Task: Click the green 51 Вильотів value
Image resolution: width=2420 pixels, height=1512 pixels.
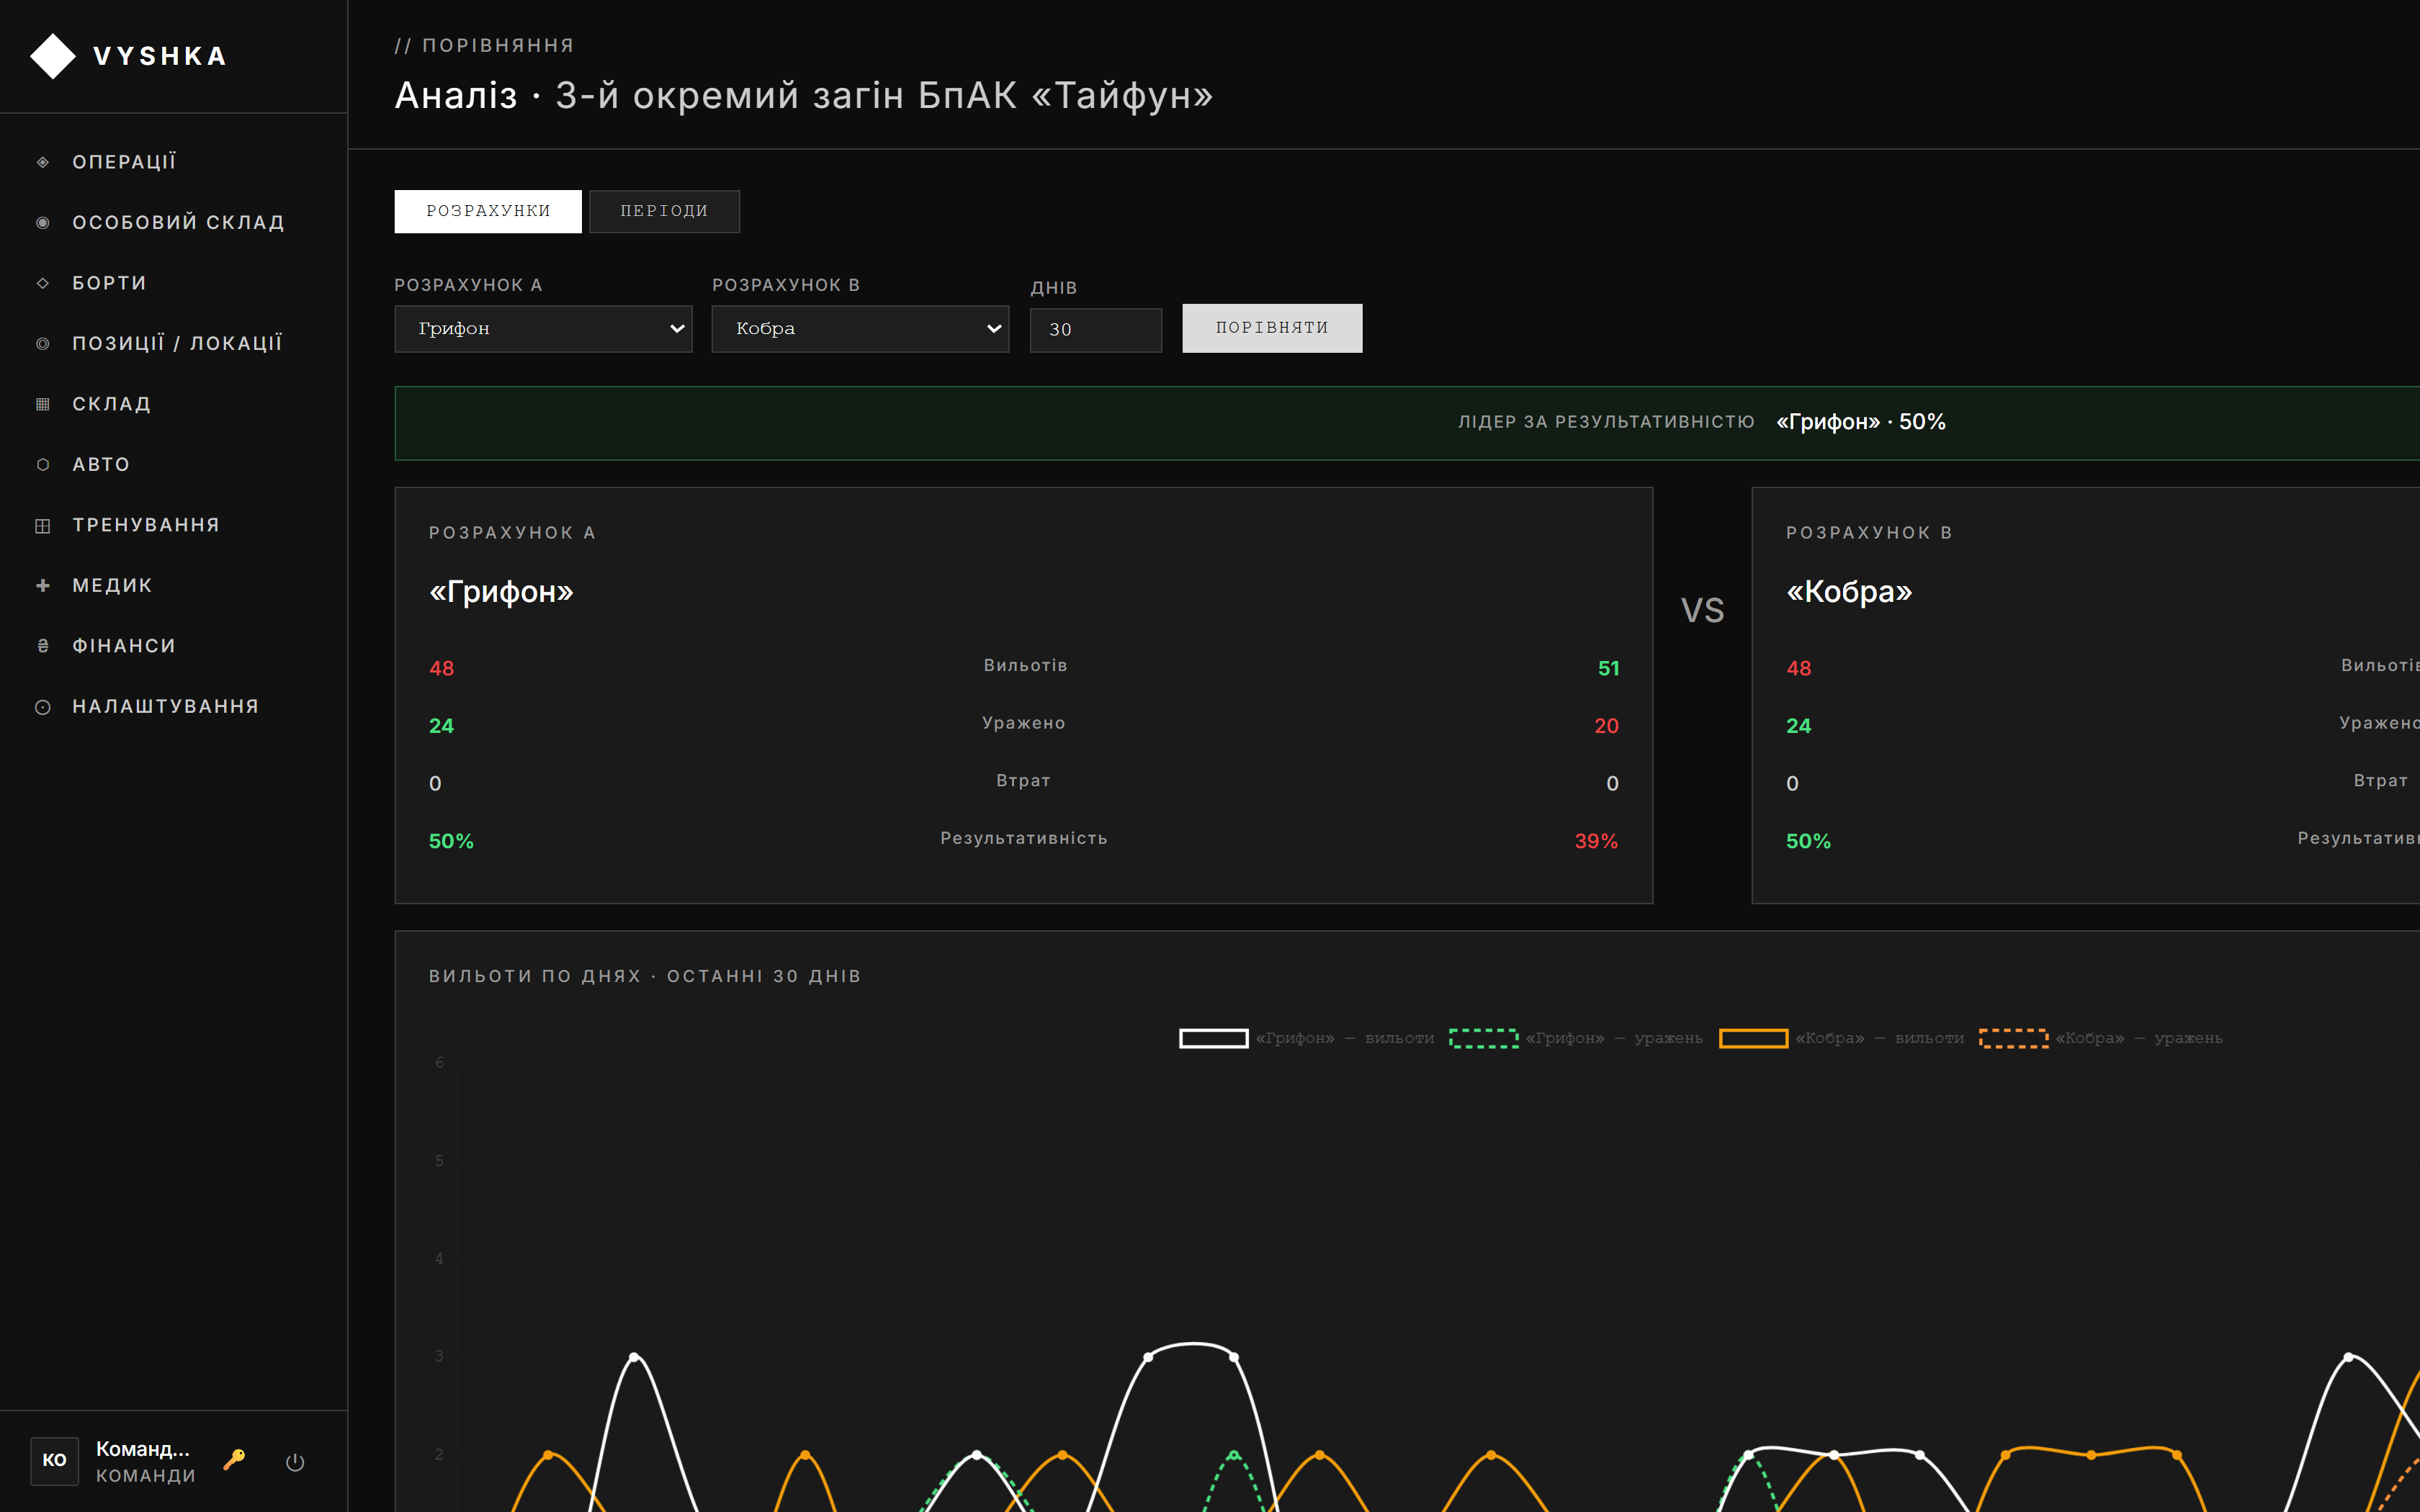Action: pyautogui.click(x=1608, y=669)
